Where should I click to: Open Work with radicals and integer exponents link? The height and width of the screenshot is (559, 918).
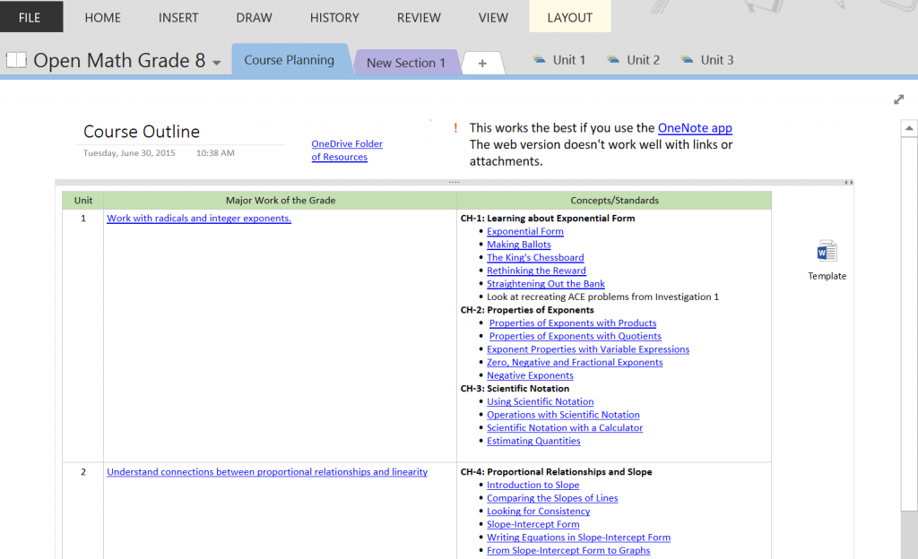tap(199, 219)
